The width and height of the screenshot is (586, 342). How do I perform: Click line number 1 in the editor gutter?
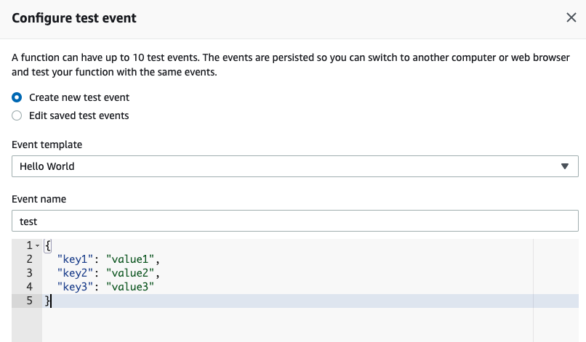[30, 245]
